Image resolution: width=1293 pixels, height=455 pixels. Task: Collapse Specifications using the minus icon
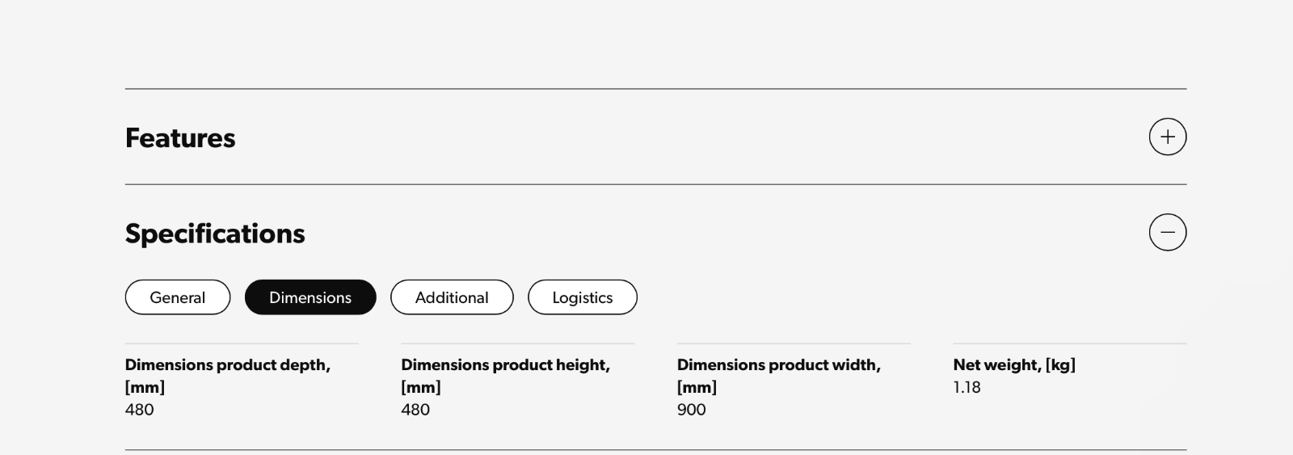[x=1167, y=232]
